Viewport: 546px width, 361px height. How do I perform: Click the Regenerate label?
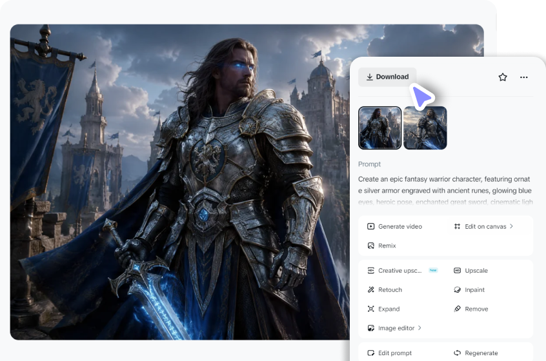[481, 353]
